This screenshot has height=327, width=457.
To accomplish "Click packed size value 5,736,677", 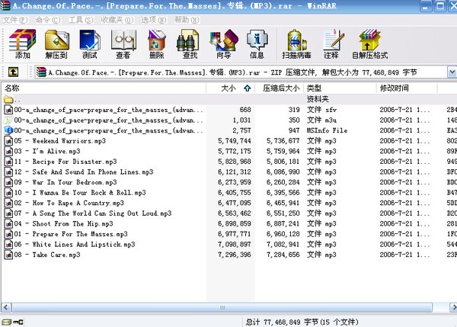I will pyautogui.click(x=283, y=141).
